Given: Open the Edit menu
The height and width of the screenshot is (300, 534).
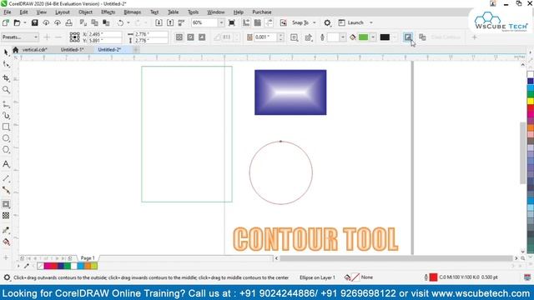Looking at the screenshot, I should (23, 12).
